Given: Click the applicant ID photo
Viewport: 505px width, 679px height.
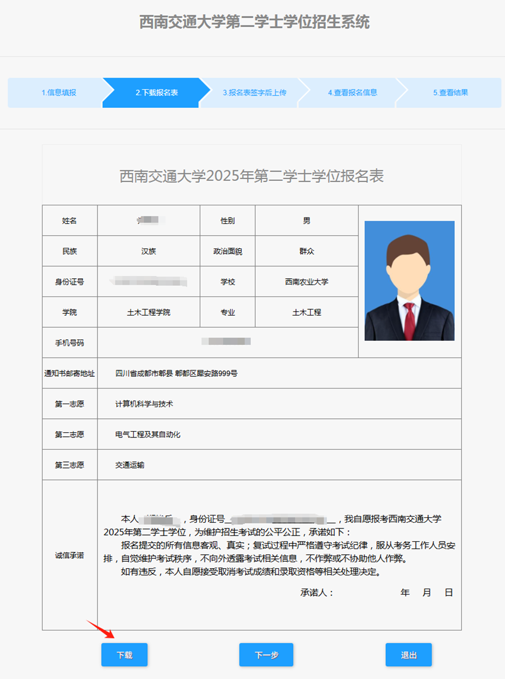Looking at the screenshot, I should (x=409, y=281).
